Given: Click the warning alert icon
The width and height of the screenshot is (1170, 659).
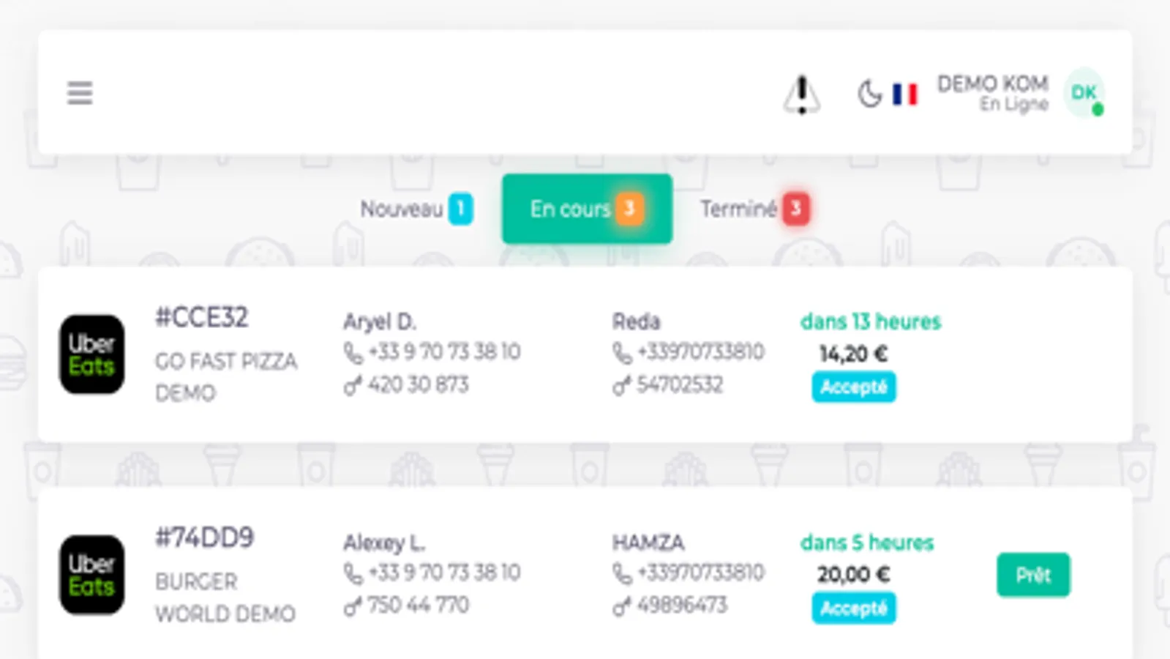Looking at the screenshot, I should (801, 95).
